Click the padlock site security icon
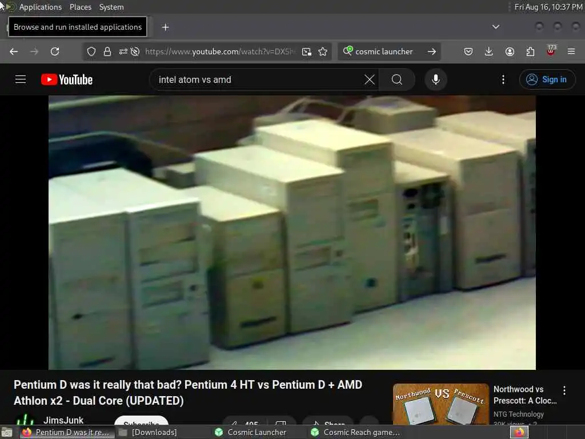 (107, 51)
